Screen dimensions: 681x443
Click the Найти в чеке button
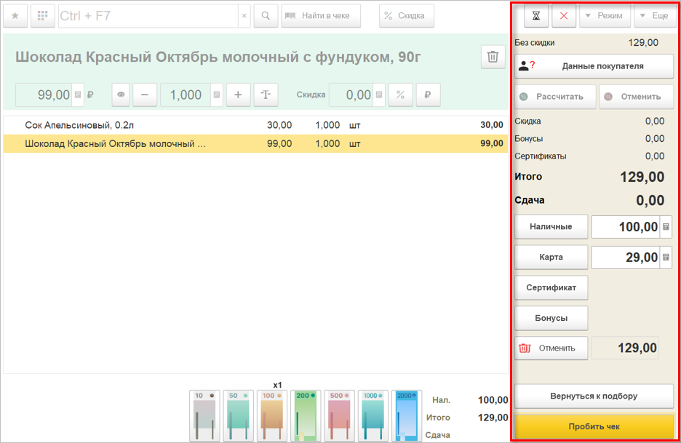point(321,15)
